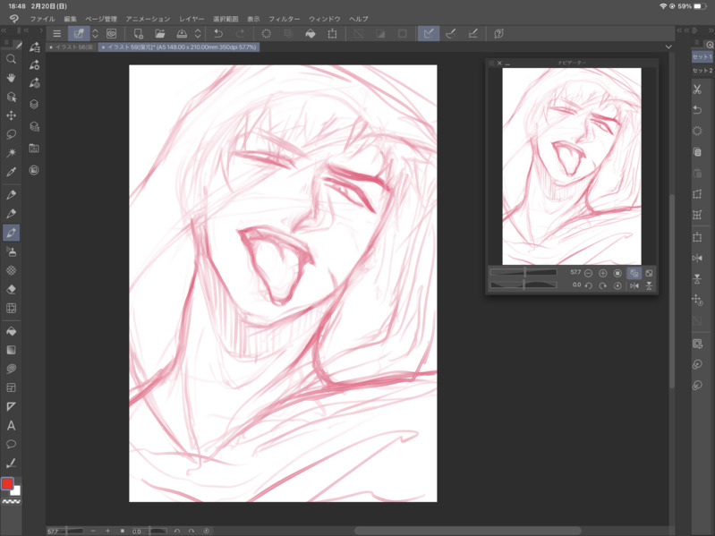Screen dimensions: 715x536
Task: Select the Text tool
Action: pyautogui.click(x=12, y=426)
